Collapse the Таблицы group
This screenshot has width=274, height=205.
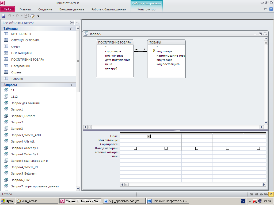click(71, 29)
